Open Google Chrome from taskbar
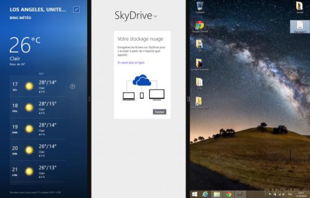Image resolution: width=310 pixels, height=198 pixels. tap(229, 194)
